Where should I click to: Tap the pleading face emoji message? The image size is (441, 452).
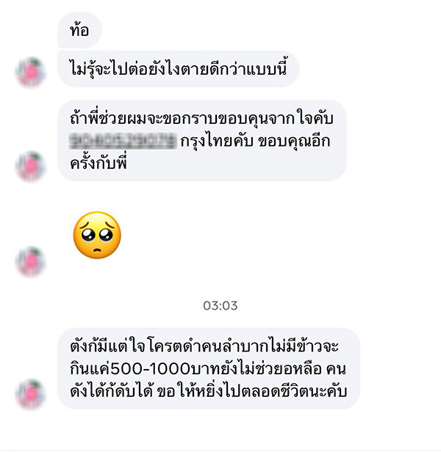click(x=97, y=235)
